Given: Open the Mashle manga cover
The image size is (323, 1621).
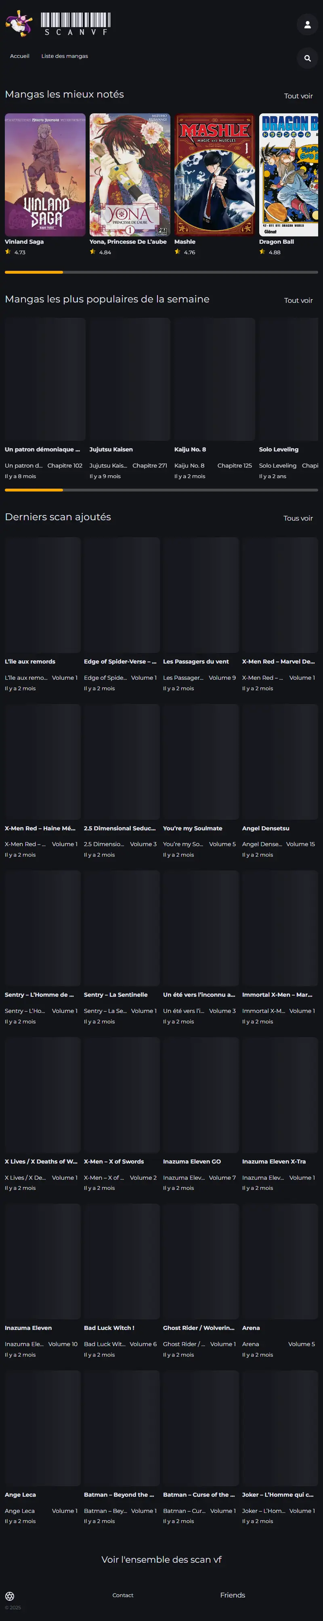Looking at the screenshot, I should coord(214,174).
